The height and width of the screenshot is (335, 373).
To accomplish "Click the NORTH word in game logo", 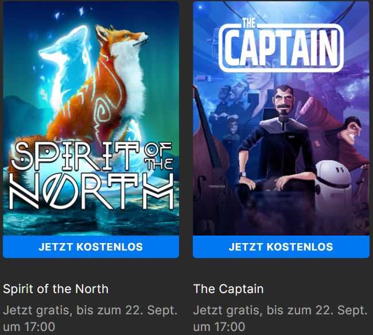I will click(91, 192).
